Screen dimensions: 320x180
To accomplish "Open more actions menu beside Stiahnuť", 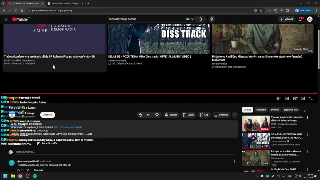I will tap(235, 115).
